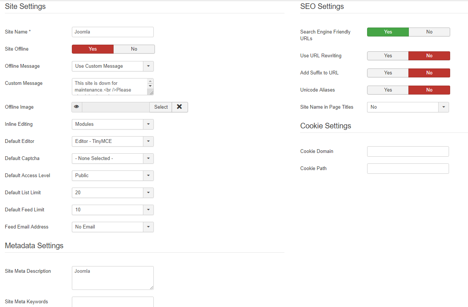Disable Search Engine Friendly URLs
This screenshot has height=307, width=468.
pos(429,32)
